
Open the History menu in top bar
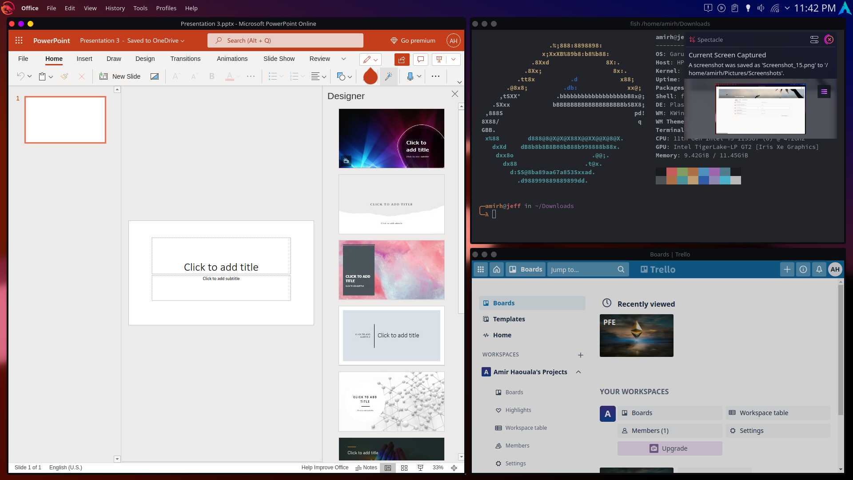(115, 8)
